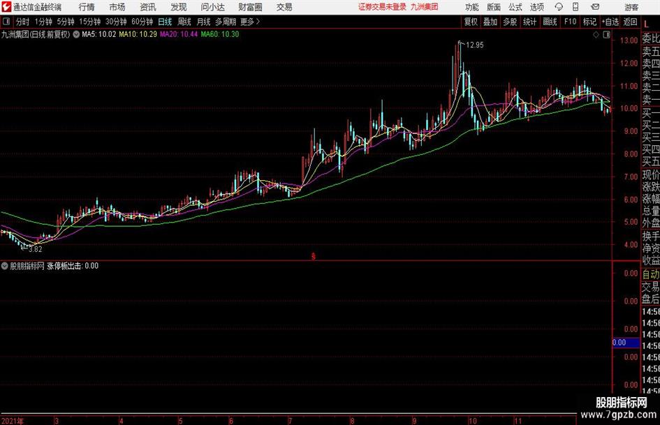Screen dimensions: 660x425
Task: Click 复权 toolbar button
Action: coord(471,22)
